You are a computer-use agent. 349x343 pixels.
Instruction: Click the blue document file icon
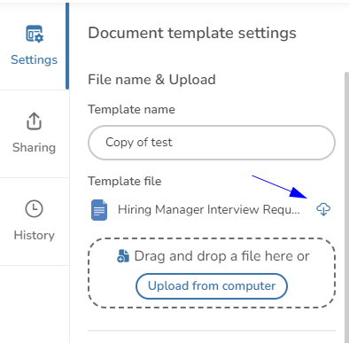pyautogui.click(x=99, y=210)
